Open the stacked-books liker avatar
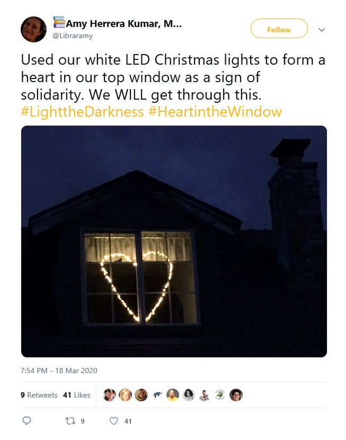The width and height of the screenshot is (346, 440). (x=205, y=395)
